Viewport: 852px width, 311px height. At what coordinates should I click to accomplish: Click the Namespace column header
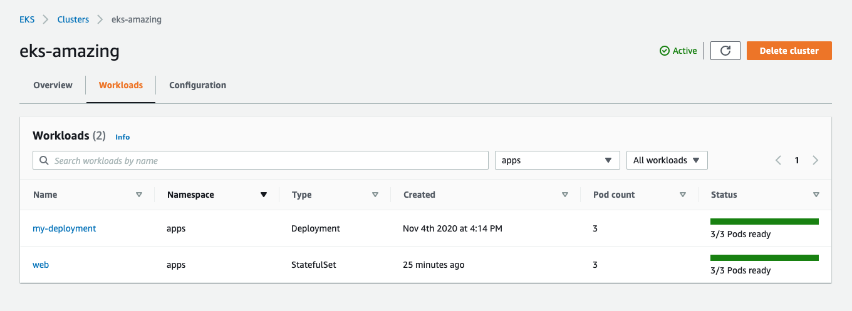click(x=190, y=195)
